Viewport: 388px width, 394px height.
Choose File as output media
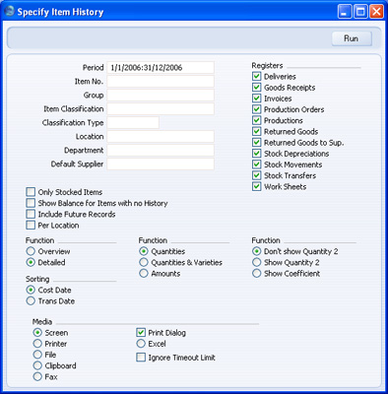coord(37,355)
